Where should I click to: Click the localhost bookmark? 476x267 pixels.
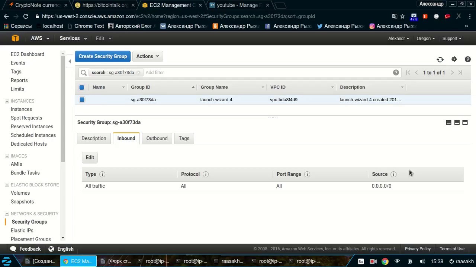[x=49, y=26]
